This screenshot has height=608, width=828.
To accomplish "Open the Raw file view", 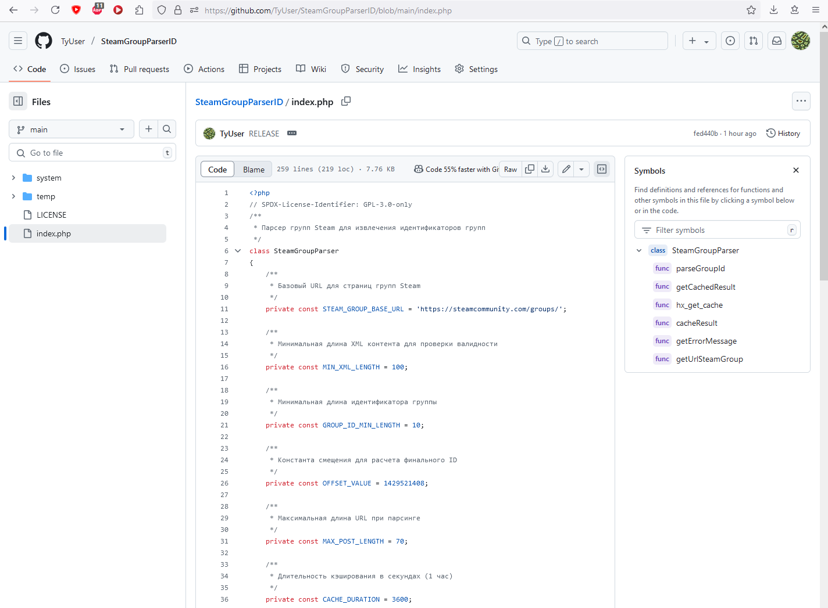I will tap(511, 169).
